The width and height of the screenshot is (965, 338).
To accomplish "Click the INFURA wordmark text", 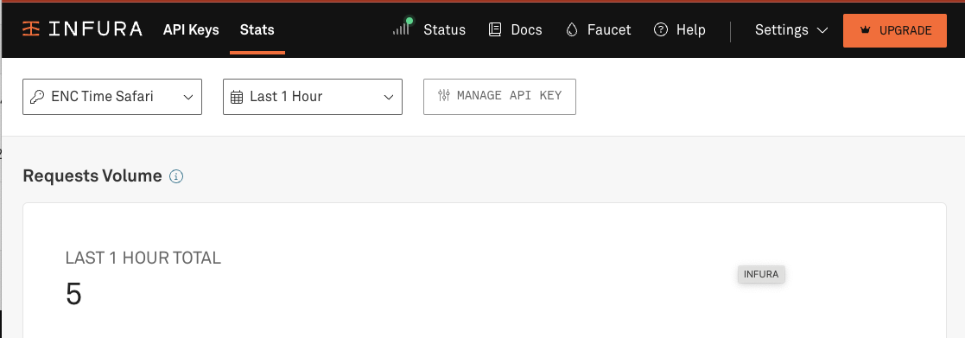I will pos(95,29).
